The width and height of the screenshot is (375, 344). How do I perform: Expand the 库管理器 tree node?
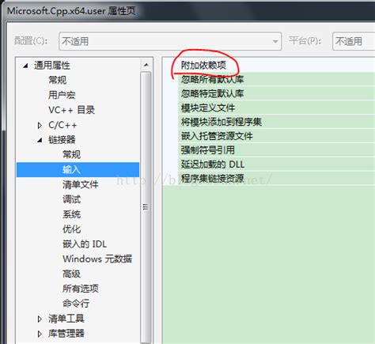40,334
